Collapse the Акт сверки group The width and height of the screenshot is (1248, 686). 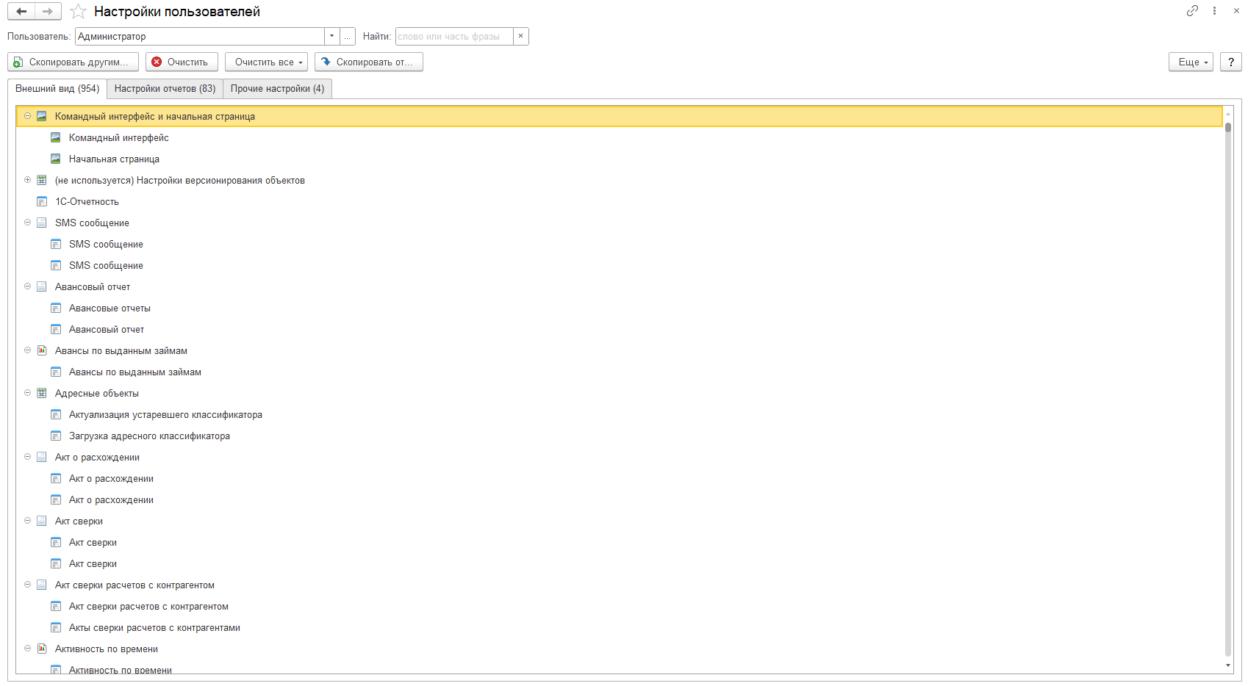click(27, 521)
